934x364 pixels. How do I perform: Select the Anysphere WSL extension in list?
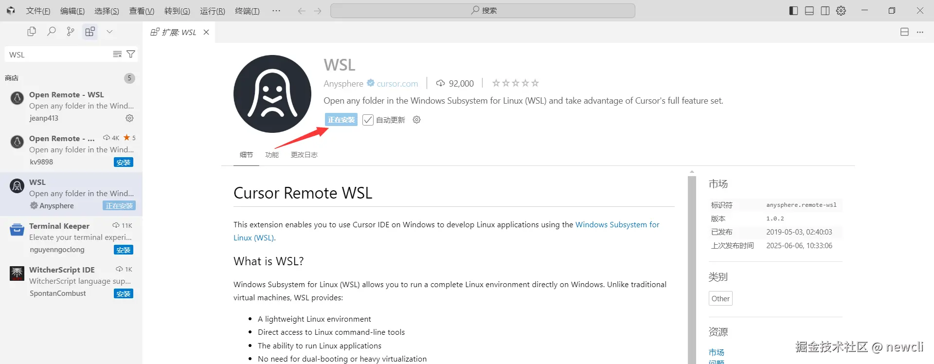click(71, 194)
